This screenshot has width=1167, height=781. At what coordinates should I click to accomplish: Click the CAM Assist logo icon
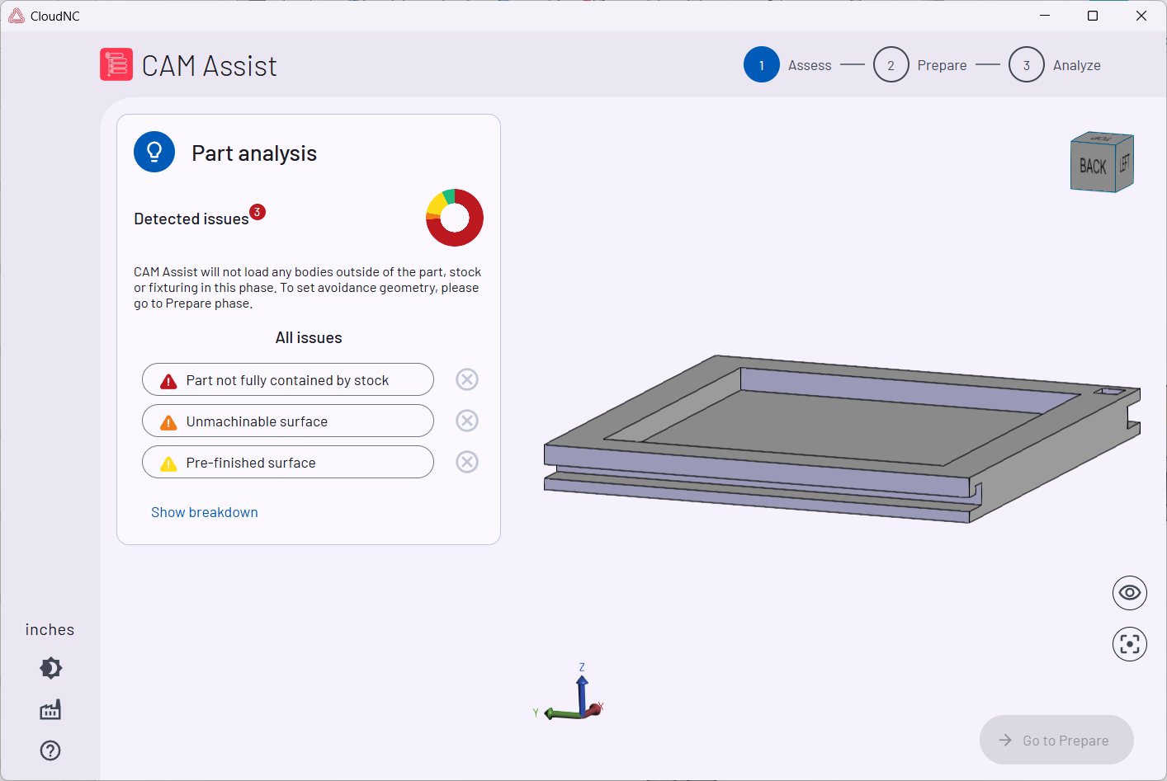pos(116,64)
